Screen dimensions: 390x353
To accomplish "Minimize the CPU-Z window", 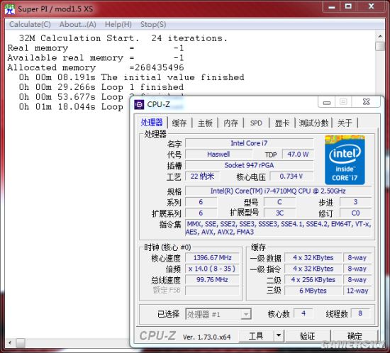I will point(327,102).
